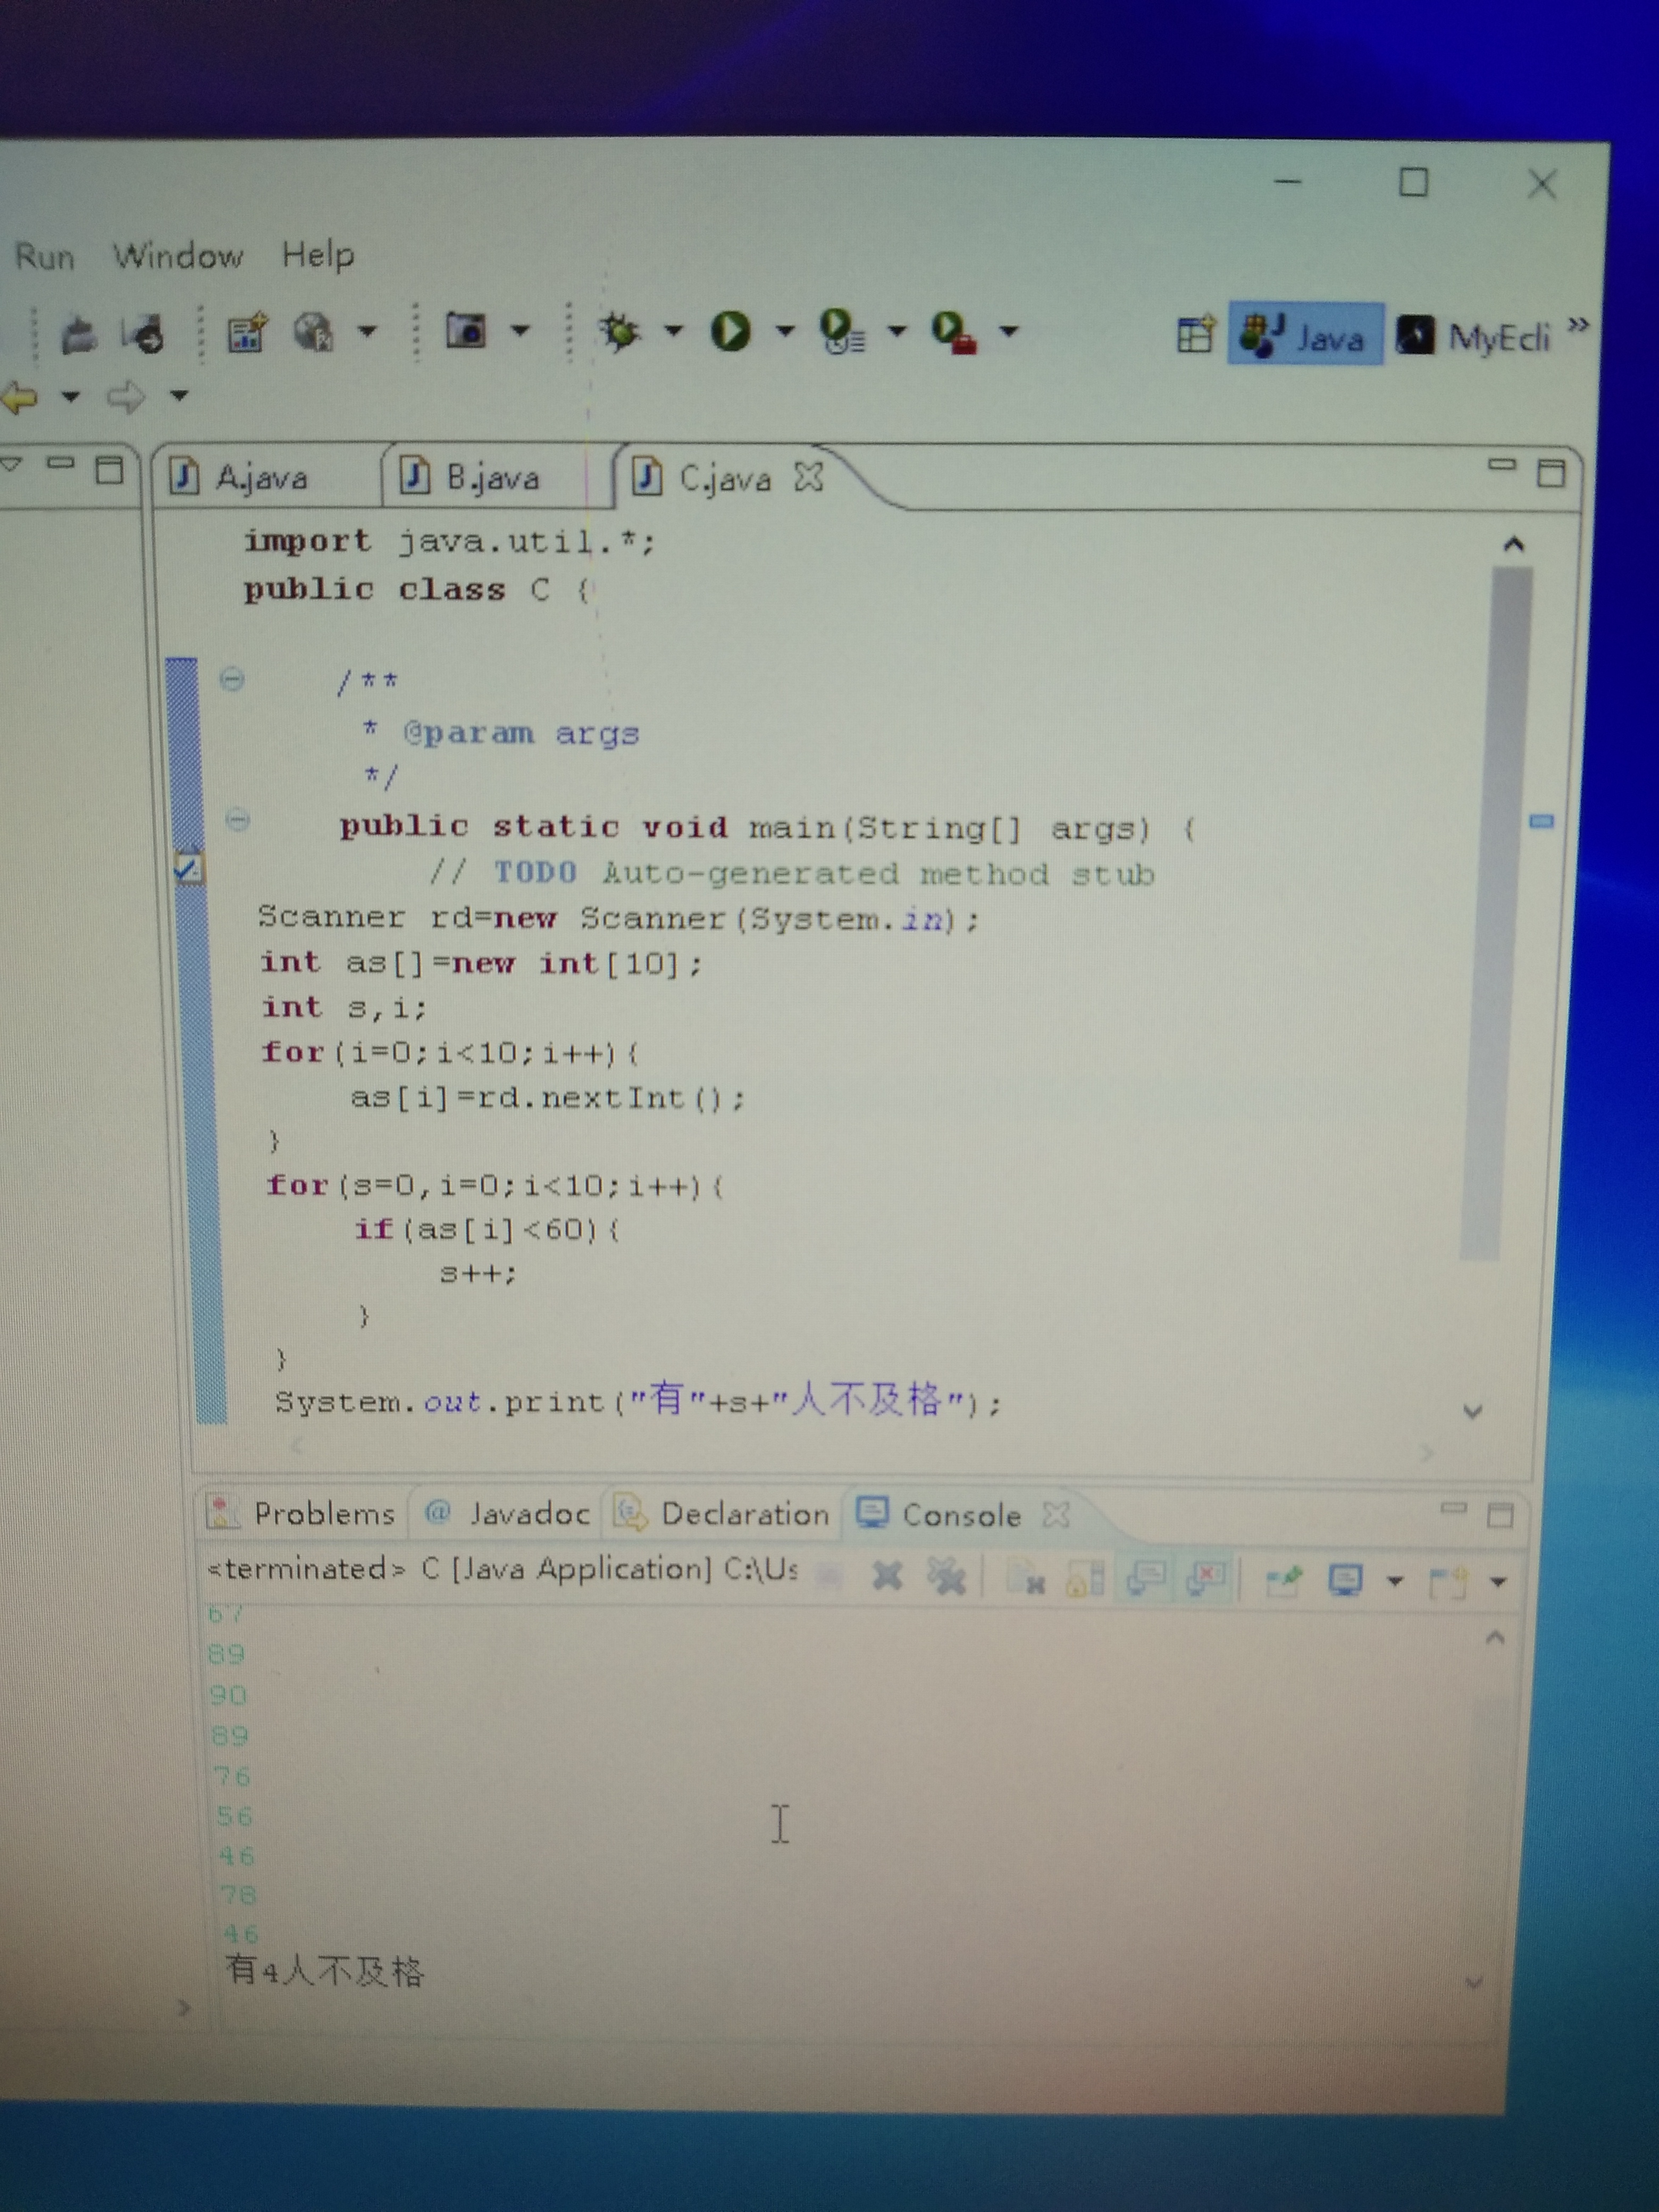Screen dimensions: 1659x2212
Task: Collapse the Javadoc comment fold marker
Action: point(232,680)
